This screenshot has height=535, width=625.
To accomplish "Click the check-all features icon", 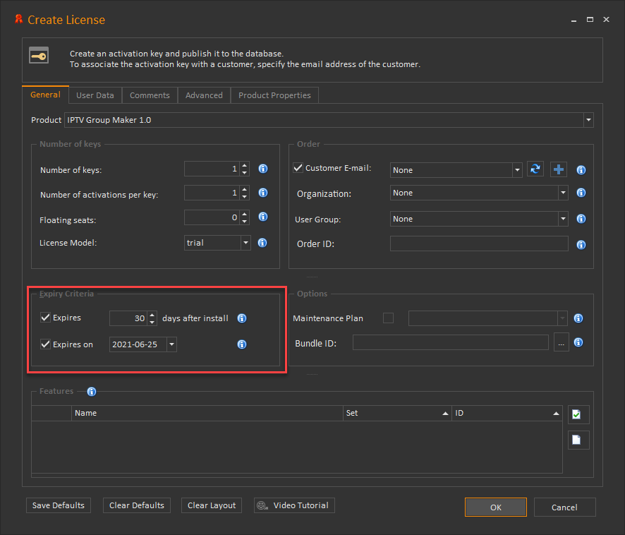I will [578, 414].
